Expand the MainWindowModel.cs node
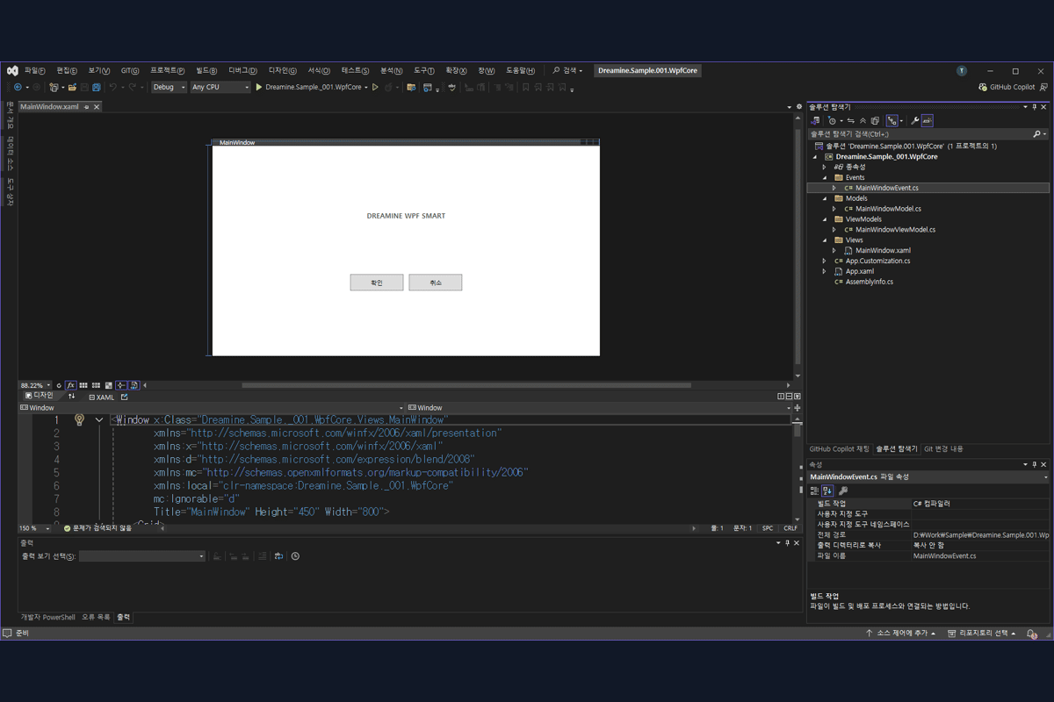Viewport: 1054px width, 702px height. (835, 209)
